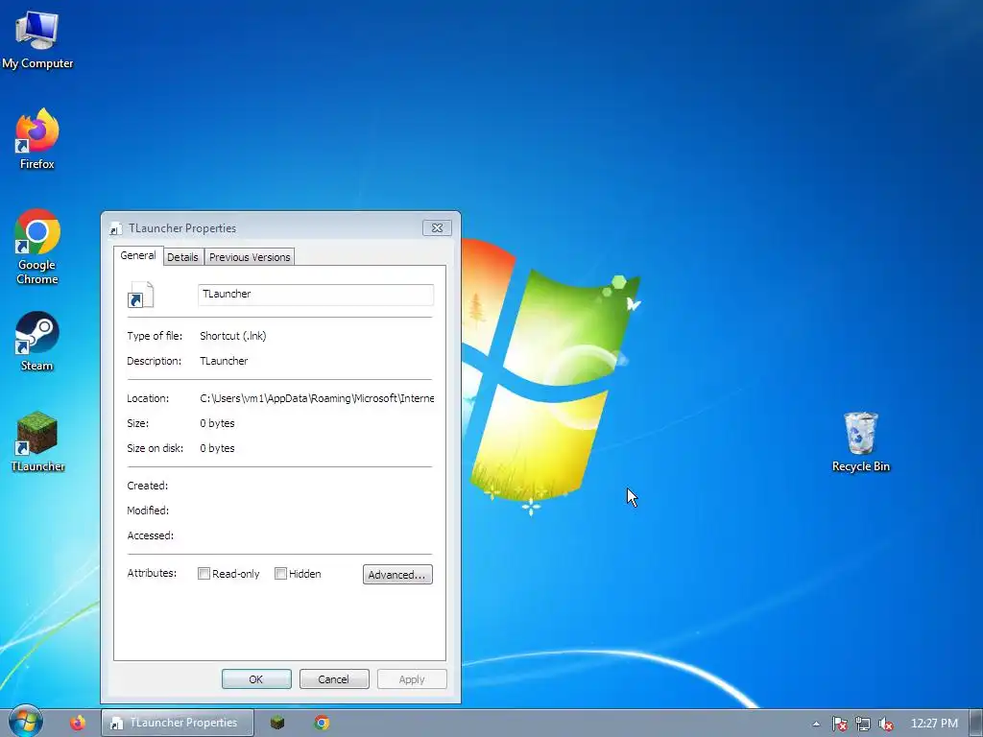Select the TLauncher desktop shortcut
Image resolution: width=983 pixels, height=737 pixels.
click(x=37, y=441)
